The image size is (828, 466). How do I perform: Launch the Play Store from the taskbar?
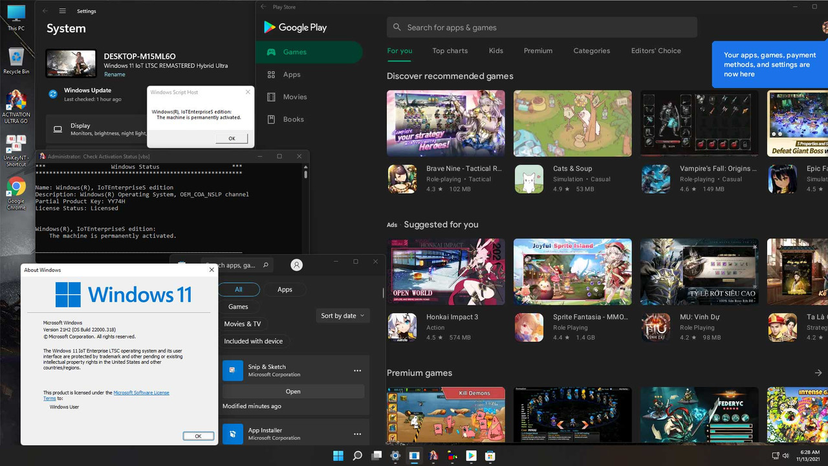coord(472,456)
